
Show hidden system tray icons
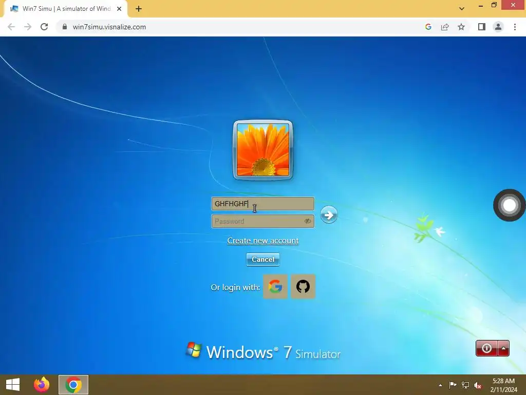pos(440,385)
